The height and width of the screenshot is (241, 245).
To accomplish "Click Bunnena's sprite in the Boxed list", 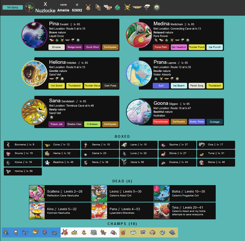I will click(x=8, y=145).
